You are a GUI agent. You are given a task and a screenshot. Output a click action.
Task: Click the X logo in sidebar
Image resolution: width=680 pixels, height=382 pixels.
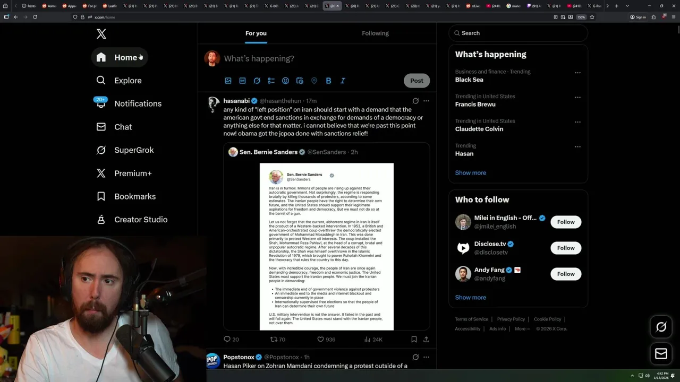coord(101,34)
